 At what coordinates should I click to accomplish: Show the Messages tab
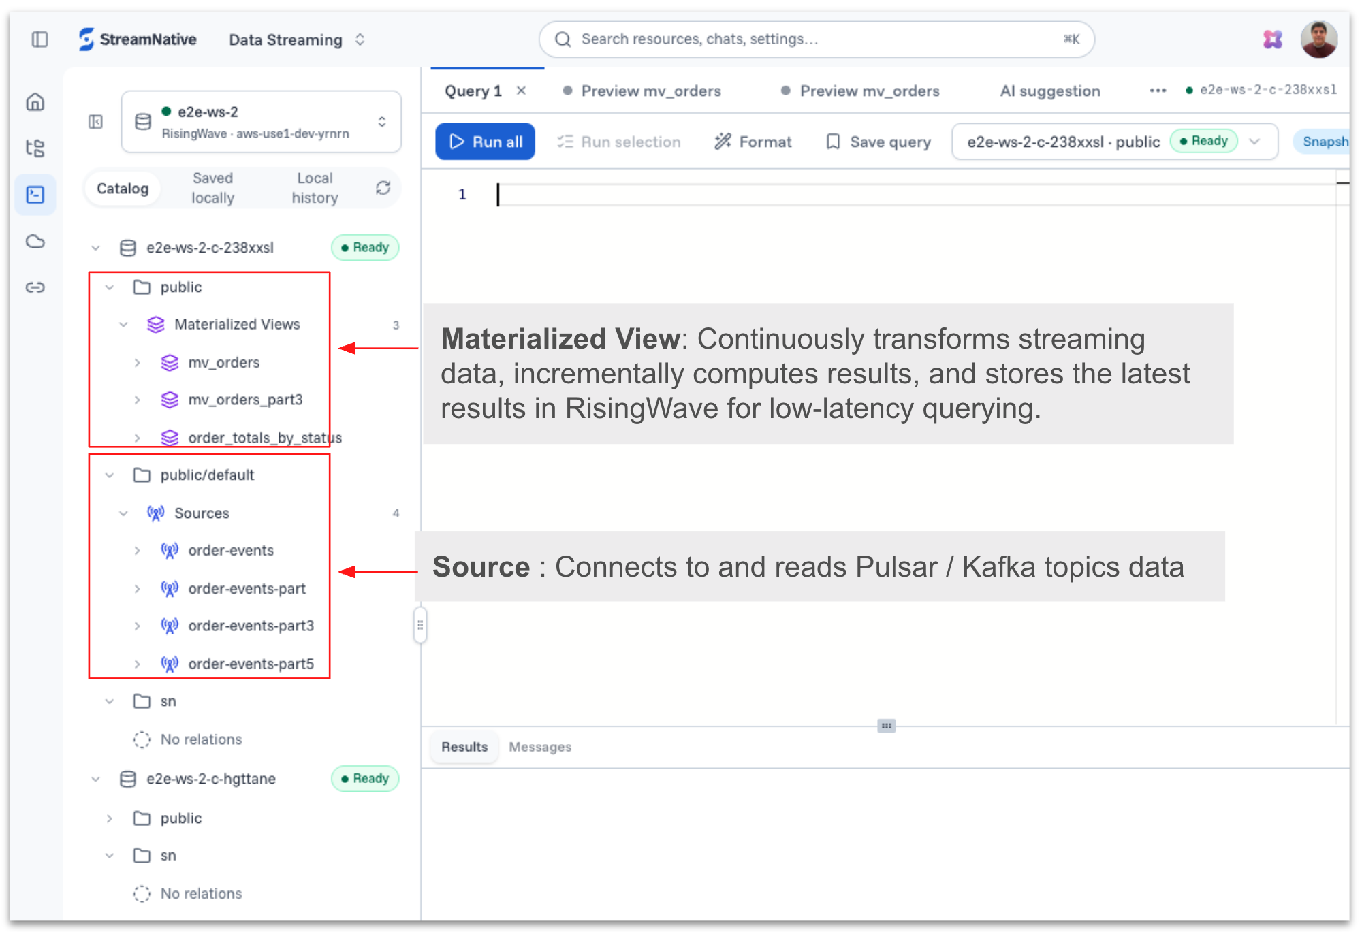[x=540, y=747]
